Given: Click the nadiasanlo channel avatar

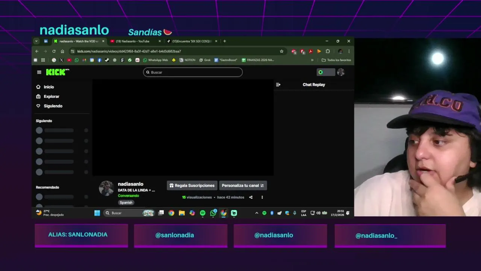Looking at the screenshot, I should (x=106, y=188).
